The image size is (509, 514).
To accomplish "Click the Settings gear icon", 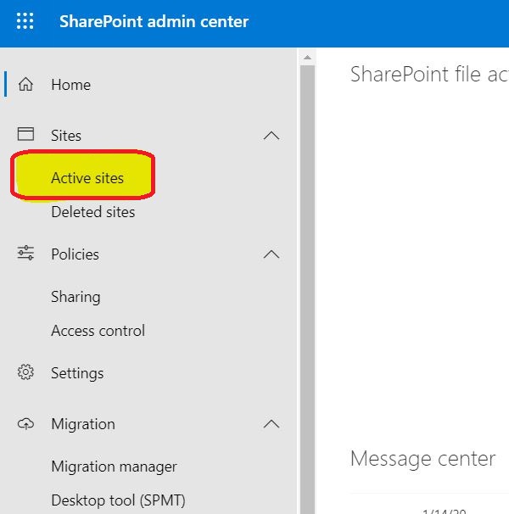I will pos(25,372).
